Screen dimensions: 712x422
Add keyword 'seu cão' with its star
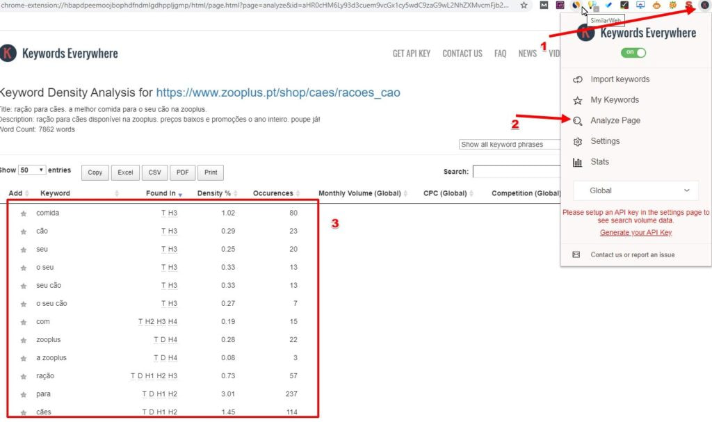[x=24, y=286]
